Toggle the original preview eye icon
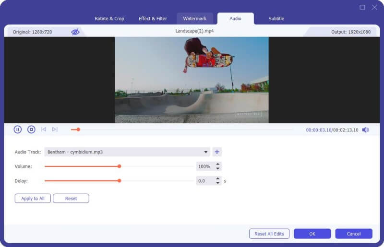Viewport: 384px width, 247px height. [x=75, y=32]
